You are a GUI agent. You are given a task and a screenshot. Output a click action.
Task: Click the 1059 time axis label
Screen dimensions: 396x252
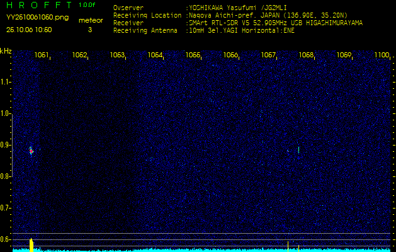click(344, 55)
